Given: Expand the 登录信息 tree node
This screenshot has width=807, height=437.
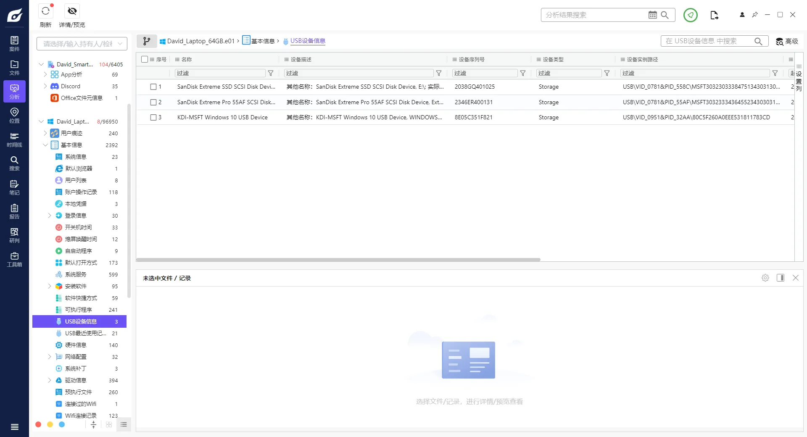Looking at the screenshot, I should (49, 216).
